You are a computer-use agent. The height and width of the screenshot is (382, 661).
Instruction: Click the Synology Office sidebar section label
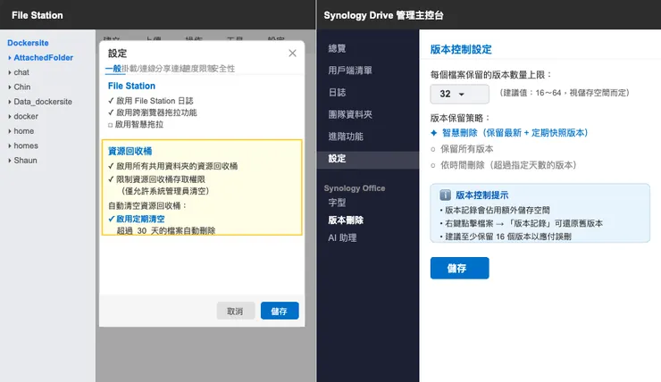[355, 188]
